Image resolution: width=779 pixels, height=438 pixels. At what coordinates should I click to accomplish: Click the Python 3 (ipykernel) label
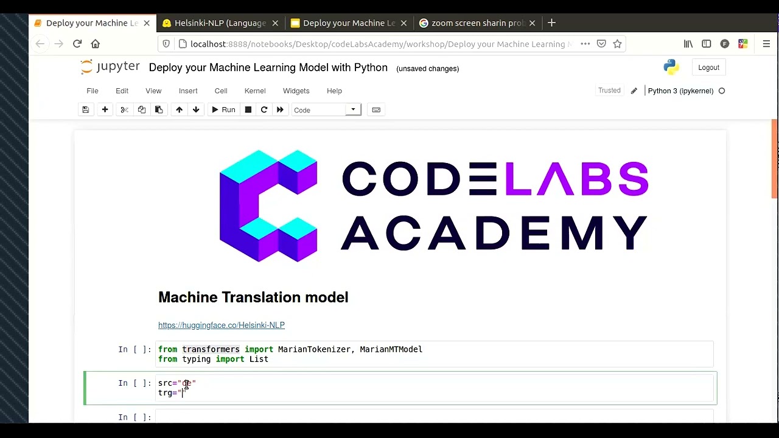tap(680, 91)
